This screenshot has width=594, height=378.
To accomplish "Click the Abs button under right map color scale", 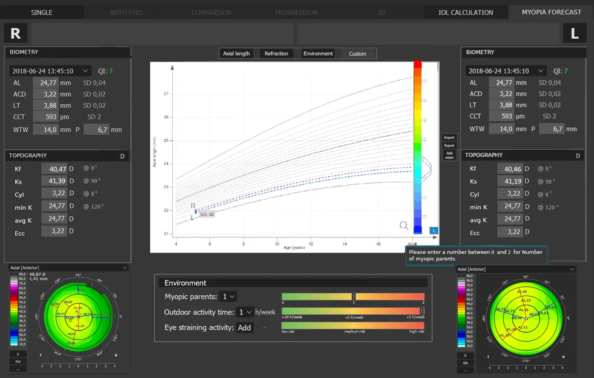I will pos(465,363).
